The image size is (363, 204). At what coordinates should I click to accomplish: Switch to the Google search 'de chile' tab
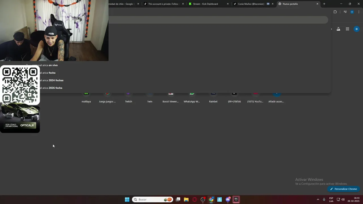121,4
